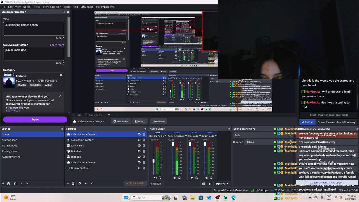Image resolution: width=359 pixels, height=202 pixels.
Task: Open Filters for the selected source
Action: 140,121
